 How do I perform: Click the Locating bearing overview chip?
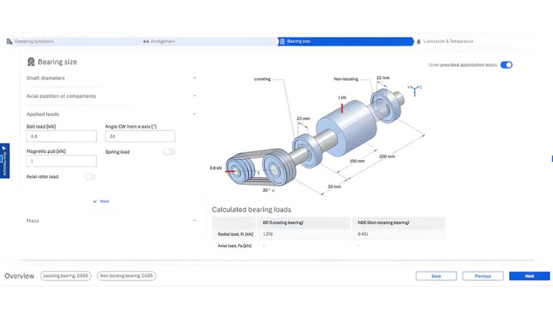tap(66, 276)
